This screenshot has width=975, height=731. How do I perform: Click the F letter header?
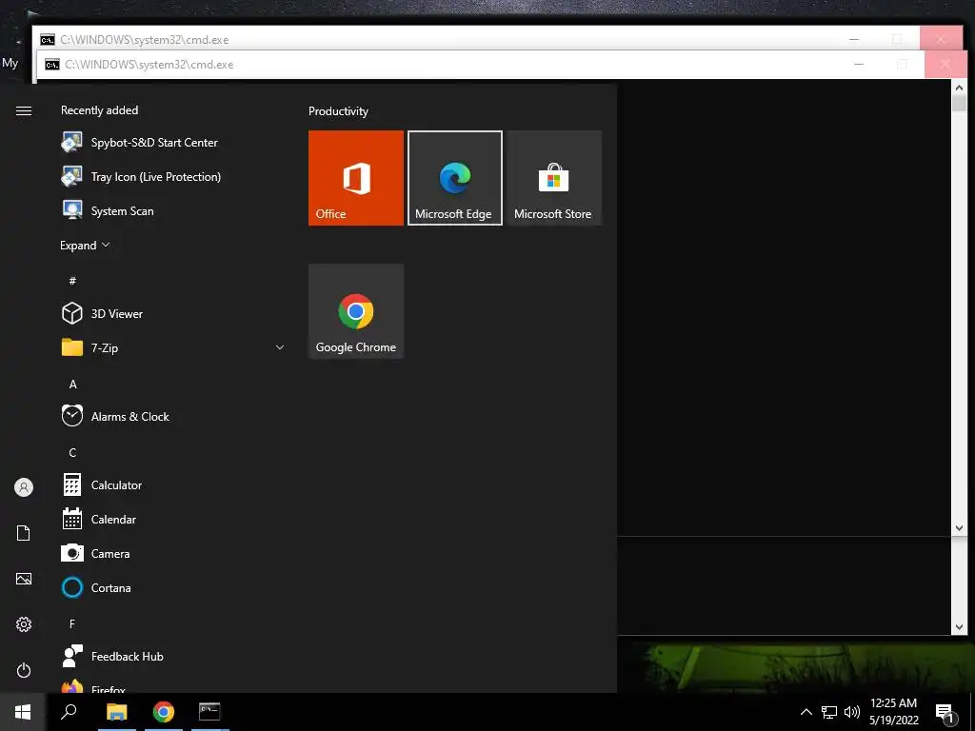(72, 623)
